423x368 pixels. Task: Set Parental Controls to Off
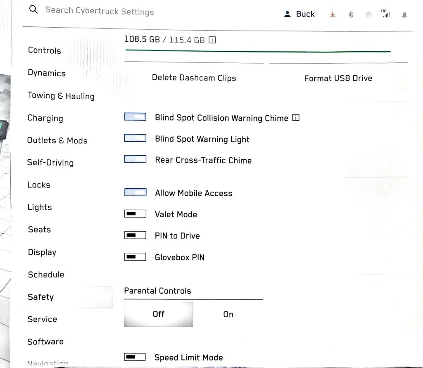pos(159,314)
